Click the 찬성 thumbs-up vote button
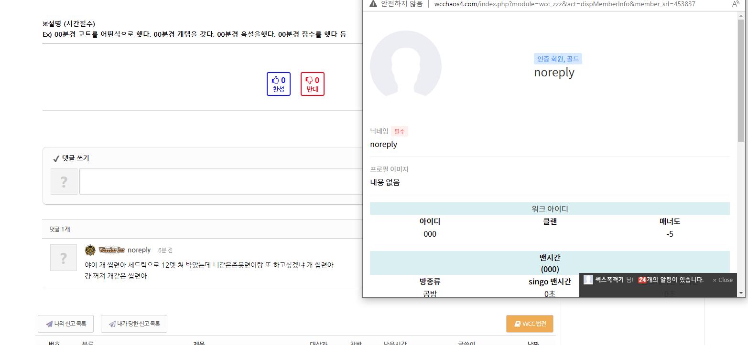This screenshot has width=748, height=345. 279,84
